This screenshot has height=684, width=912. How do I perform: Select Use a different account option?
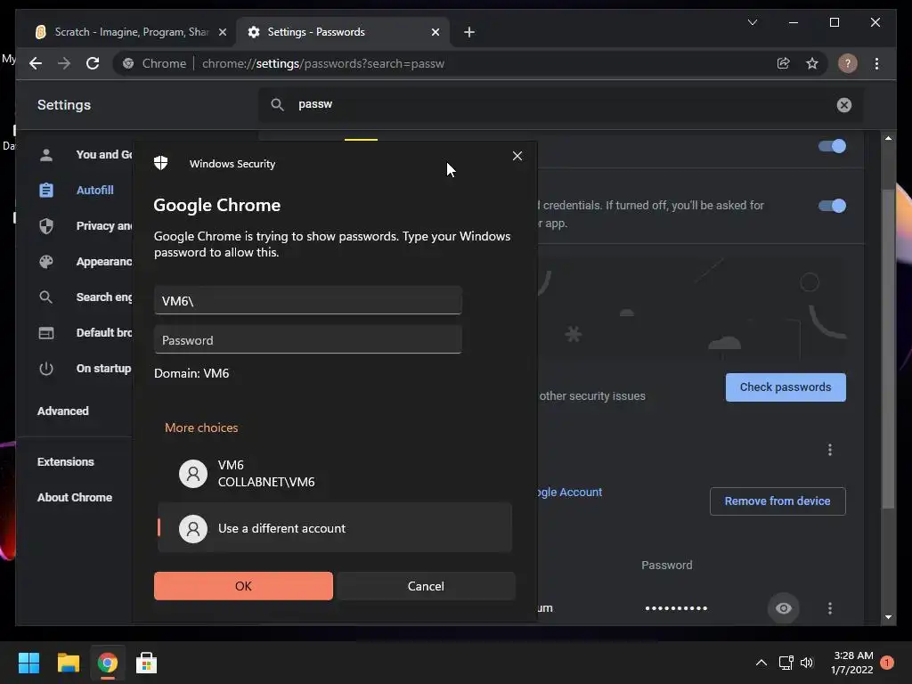pos(335,528)
